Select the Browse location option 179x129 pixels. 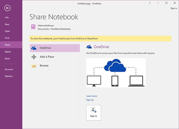pyautogui.click(x=55, y=66)
